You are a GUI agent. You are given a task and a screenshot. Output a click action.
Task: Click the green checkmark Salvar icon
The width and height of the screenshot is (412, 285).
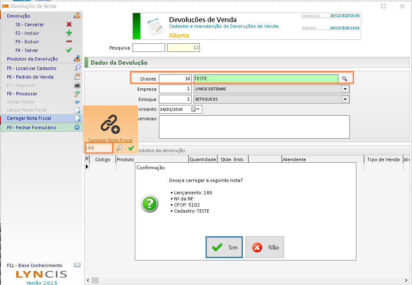[69, 50]
